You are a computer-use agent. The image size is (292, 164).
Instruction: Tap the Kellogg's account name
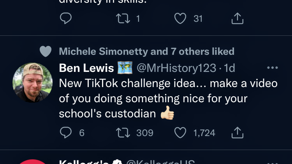[84, 162]
